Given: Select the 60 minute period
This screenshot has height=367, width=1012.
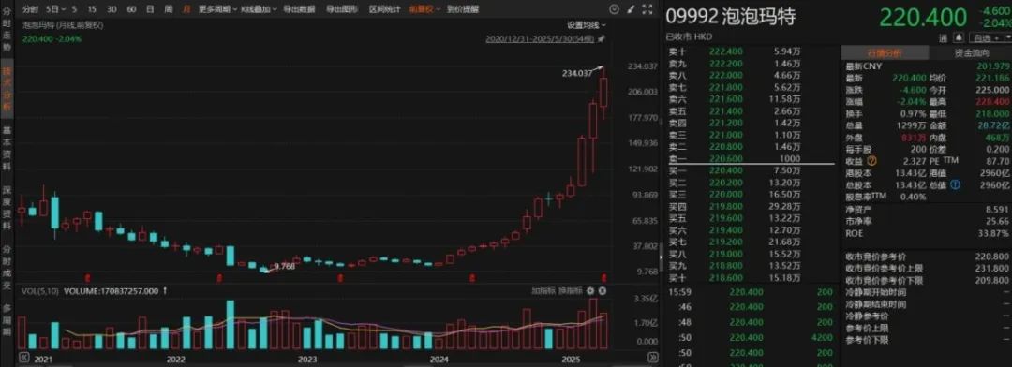Looking at the screenshot, I should [x=131, y=9].
